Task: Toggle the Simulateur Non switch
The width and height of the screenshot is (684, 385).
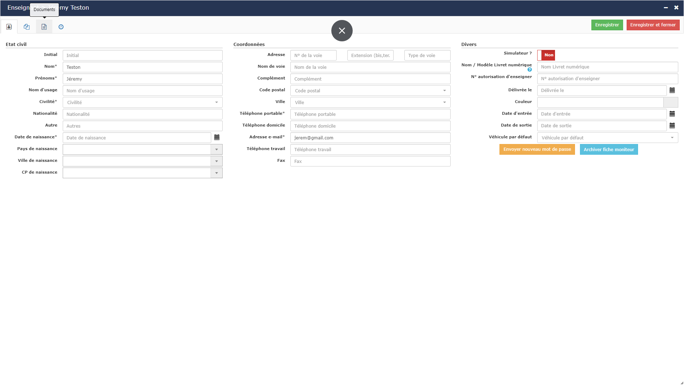Action: 546,55
